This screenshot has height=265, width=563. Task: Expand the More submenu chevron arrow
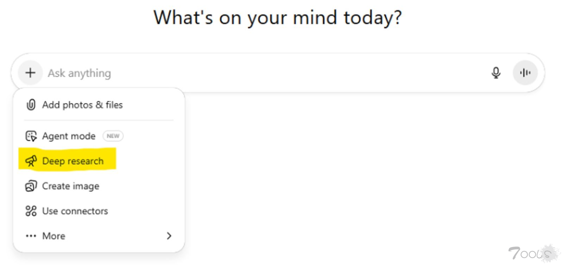[x=169, y=236]
